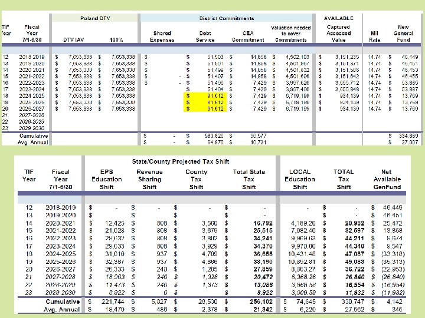Click 'Valuation needed to cover Commitments' header
425x318 pixels.
[x=291, y=34]
